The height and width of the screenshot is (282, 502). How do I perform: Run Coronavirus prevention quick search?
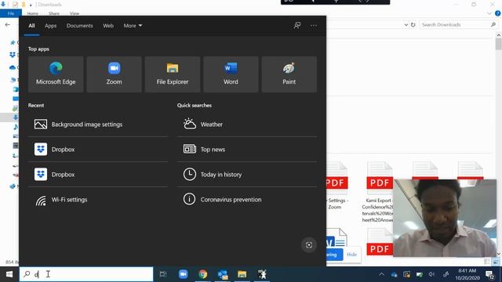tap(247, 200)
